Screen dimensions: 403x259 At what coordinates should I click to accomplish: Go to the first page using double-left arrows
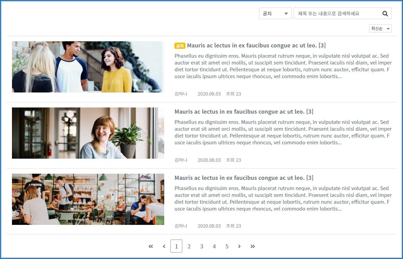(151, 246)
